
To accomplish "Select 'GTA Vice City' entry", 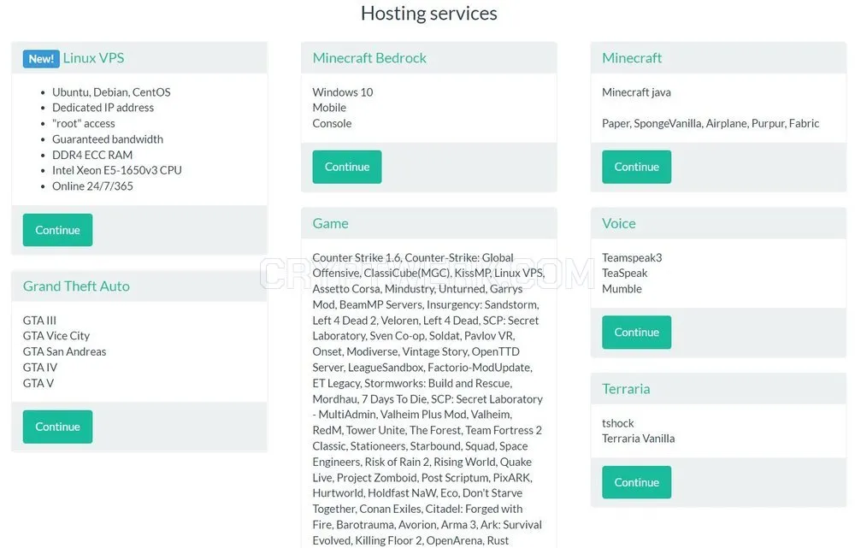I will pyautogui.click(x=56, y=336).
